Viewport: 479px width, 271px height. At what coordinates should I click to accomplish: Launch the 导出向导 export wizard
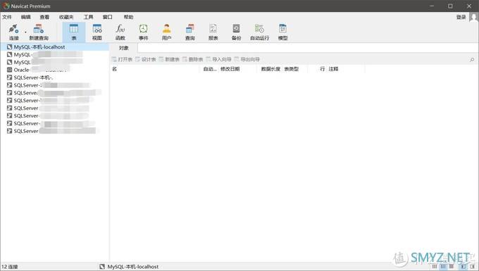[x=247, y=59]
